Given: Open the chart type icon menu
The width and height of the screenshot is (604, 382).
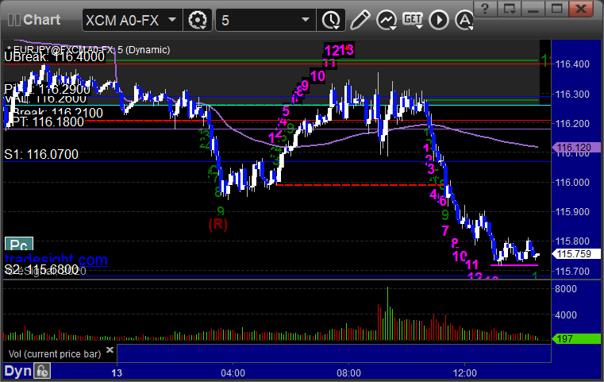Looking at the screenshot, I should 387,20.
